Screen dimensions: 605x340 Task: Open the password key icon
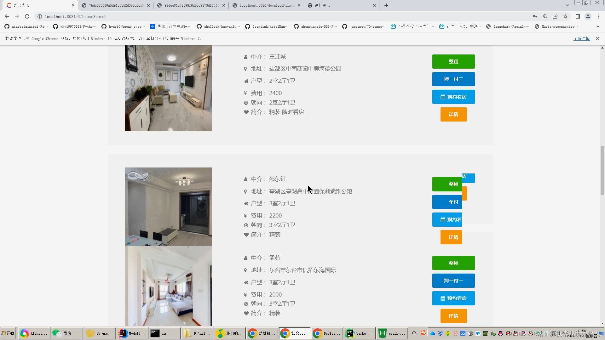point(535,16)
